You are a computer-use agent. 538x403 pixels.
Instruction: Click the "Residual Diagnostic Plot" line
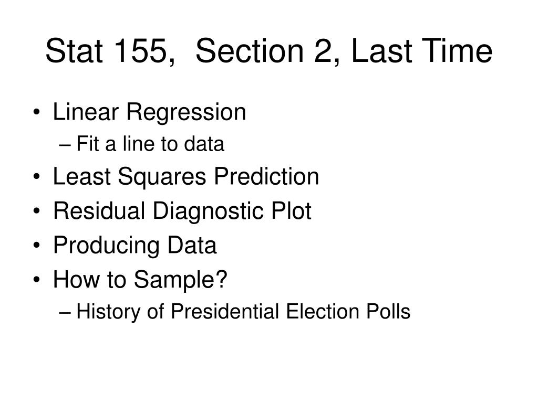point(182,211)
